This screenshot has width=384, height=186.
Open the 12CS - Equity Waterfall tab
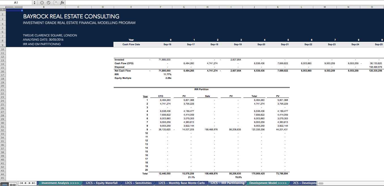[x=102, y=183]
